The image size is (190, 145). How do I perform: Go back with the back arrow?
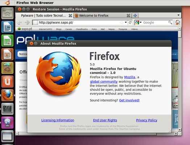pyautogui.click(x=19, y=22)
